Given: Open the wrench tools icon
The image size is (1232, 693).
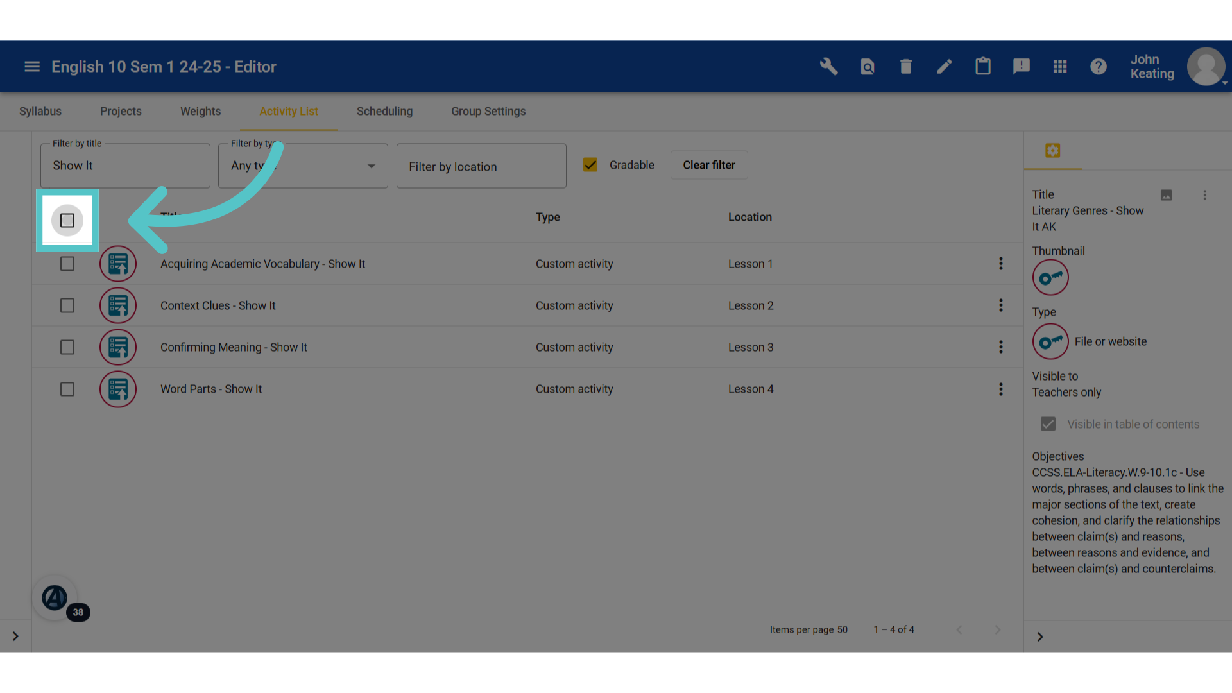Looking at the screenshot, I should tap(828, 66).
